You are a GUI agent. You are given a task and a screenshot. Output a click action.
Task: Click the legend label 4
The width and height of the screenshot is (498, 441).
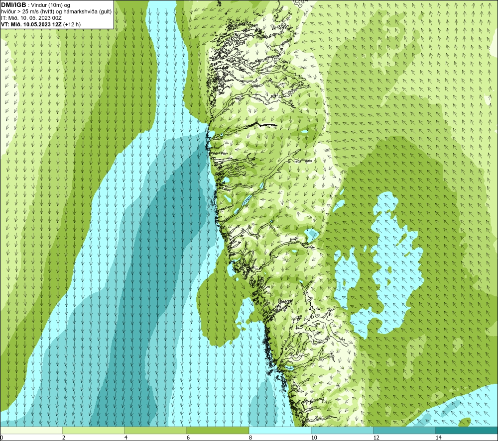(126, 438)
